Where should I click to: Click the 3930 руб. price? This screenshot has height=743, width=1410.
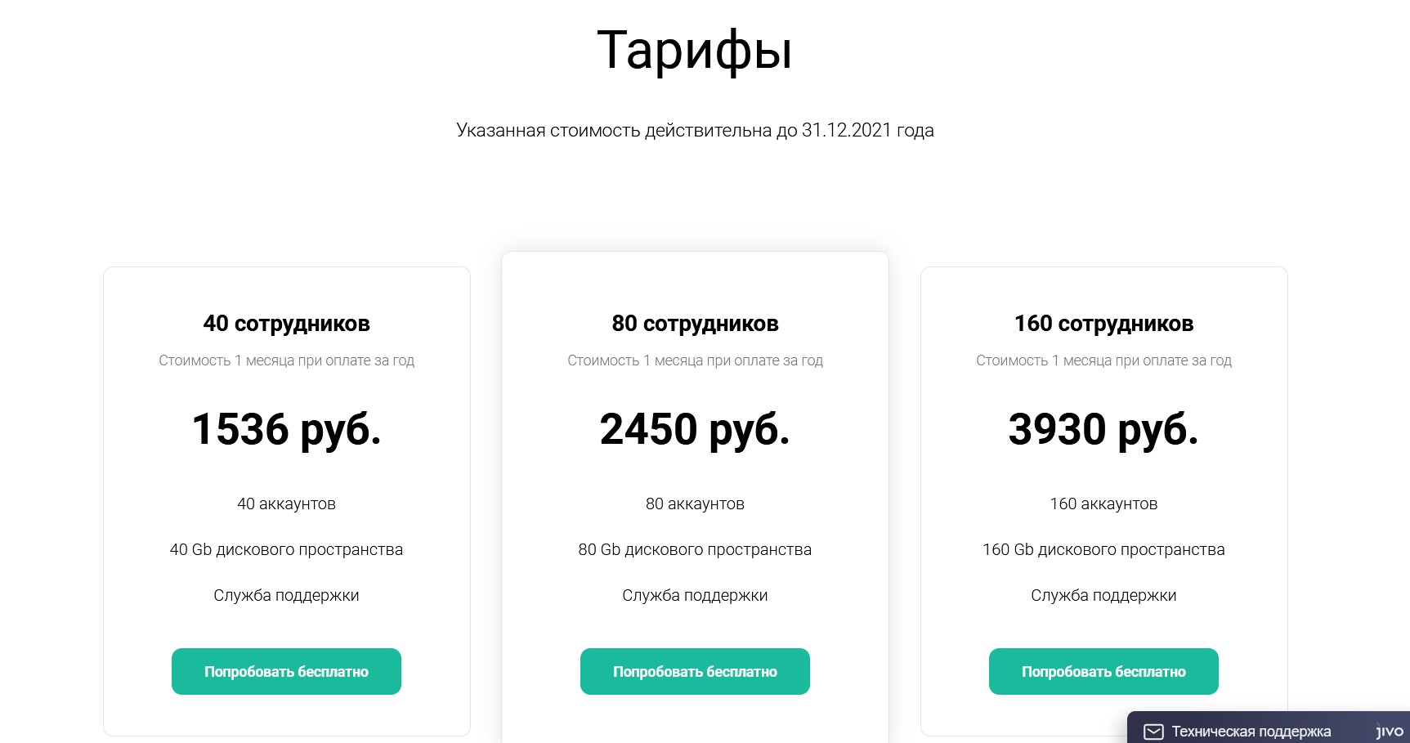[x=1103, y=429]
